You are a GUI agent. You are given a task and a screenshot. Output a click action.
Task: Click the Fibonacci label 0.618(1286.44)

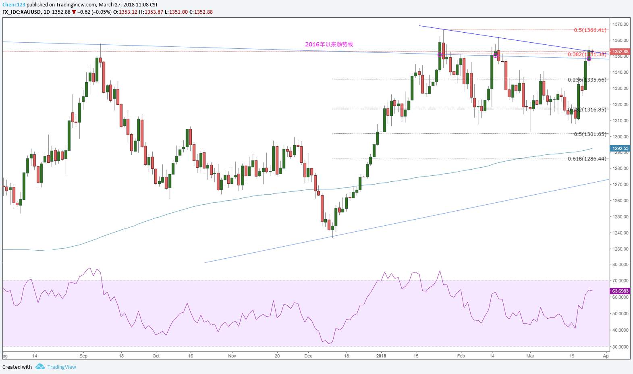coord(587,159)
